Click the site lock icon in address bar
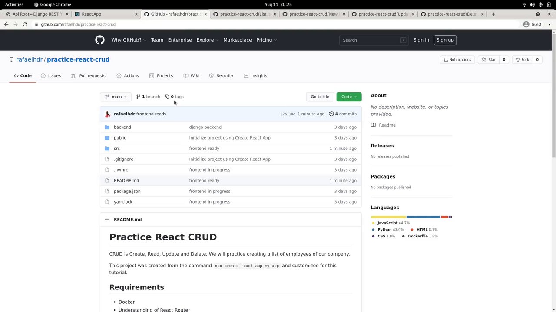Viewport: 556px width, 312px height. pos(37,24)
